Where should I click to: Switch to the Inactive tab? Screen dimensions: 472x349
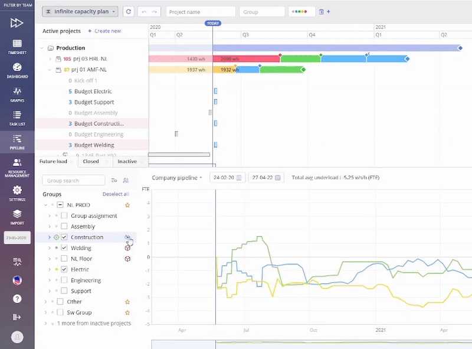click(x=127, y=161)
